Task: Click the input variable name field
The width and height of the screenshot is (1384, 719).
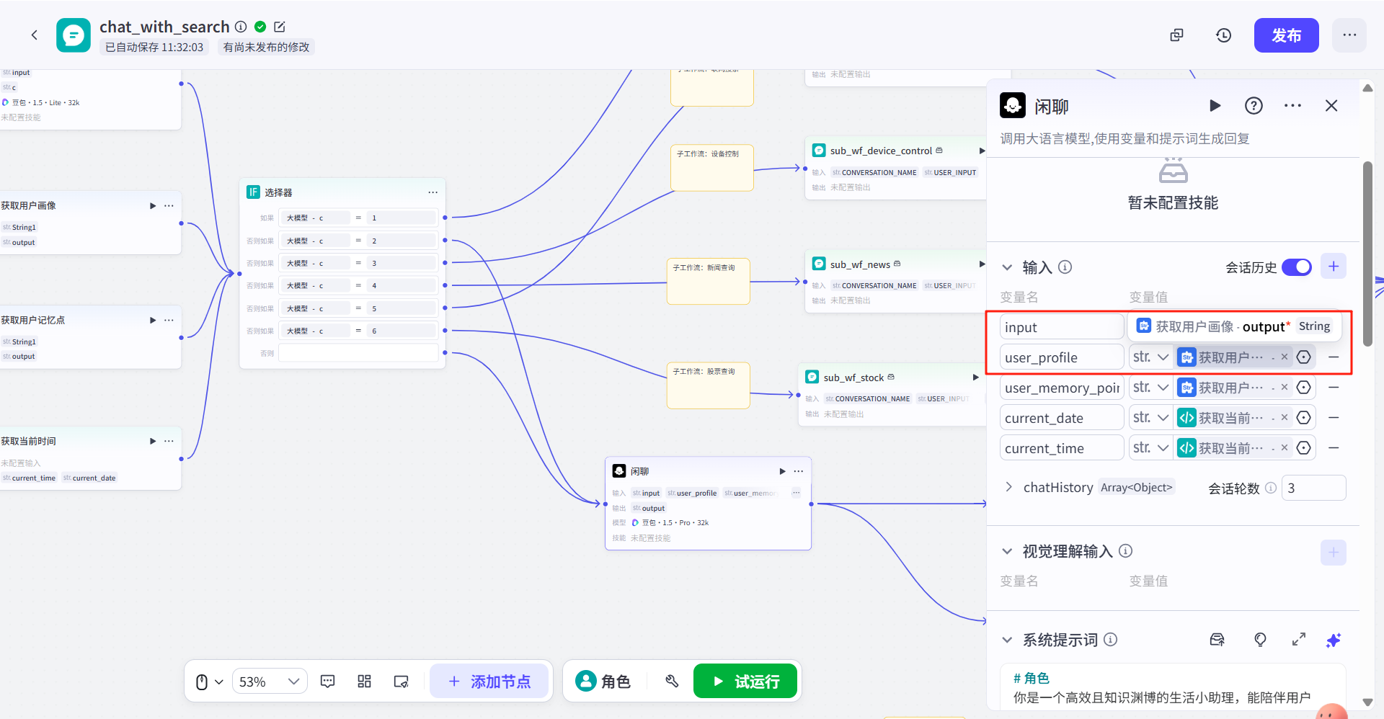Action: (1062, 327)
